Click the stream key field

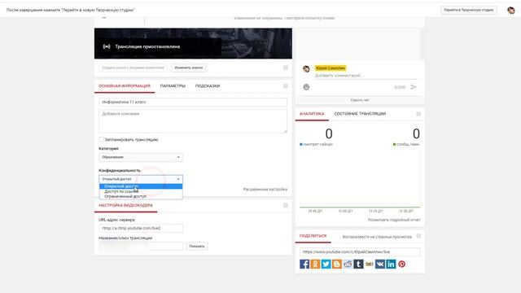[141, 246]
